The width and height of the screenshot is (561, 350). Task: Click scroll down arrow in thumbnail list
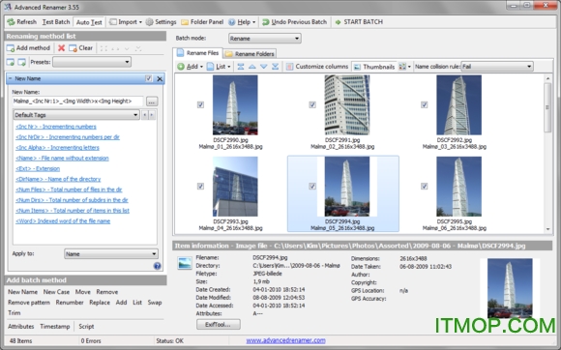(x=547, y=229)
